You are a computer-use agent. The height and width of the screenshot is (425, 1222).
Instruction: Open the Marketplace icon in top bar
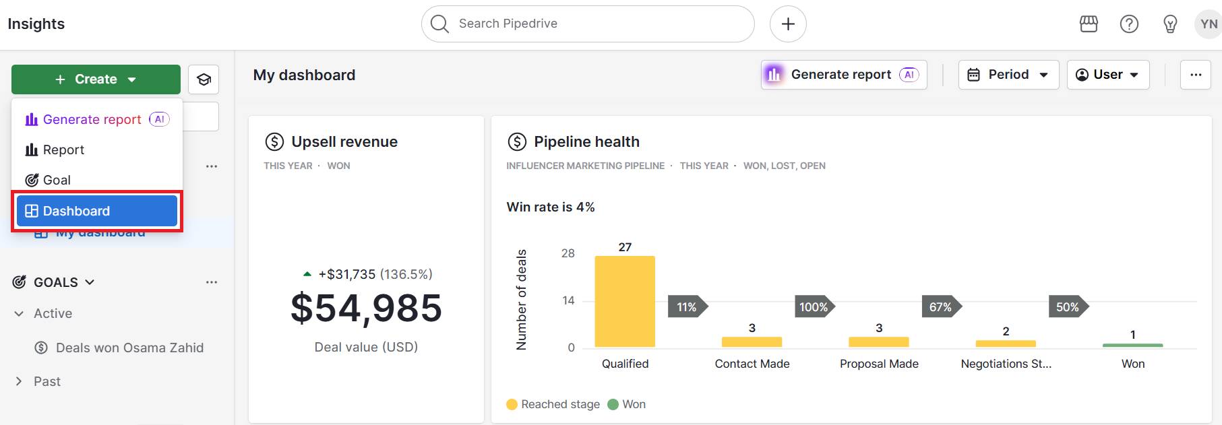coord(1089,24)
